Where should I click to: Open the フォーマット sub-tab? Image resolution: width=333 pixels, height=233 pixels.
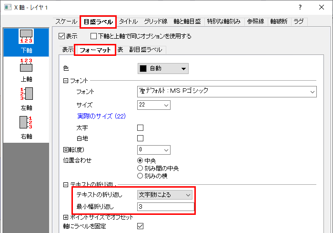(x=95, y=50)
